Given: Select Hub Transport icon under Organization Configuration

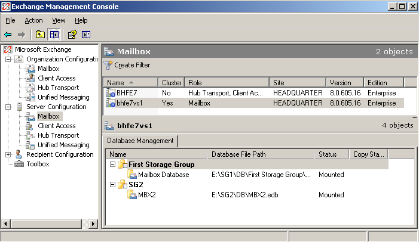Looking at the screenshot, I should pyautogui.click(x=30, y=88).
